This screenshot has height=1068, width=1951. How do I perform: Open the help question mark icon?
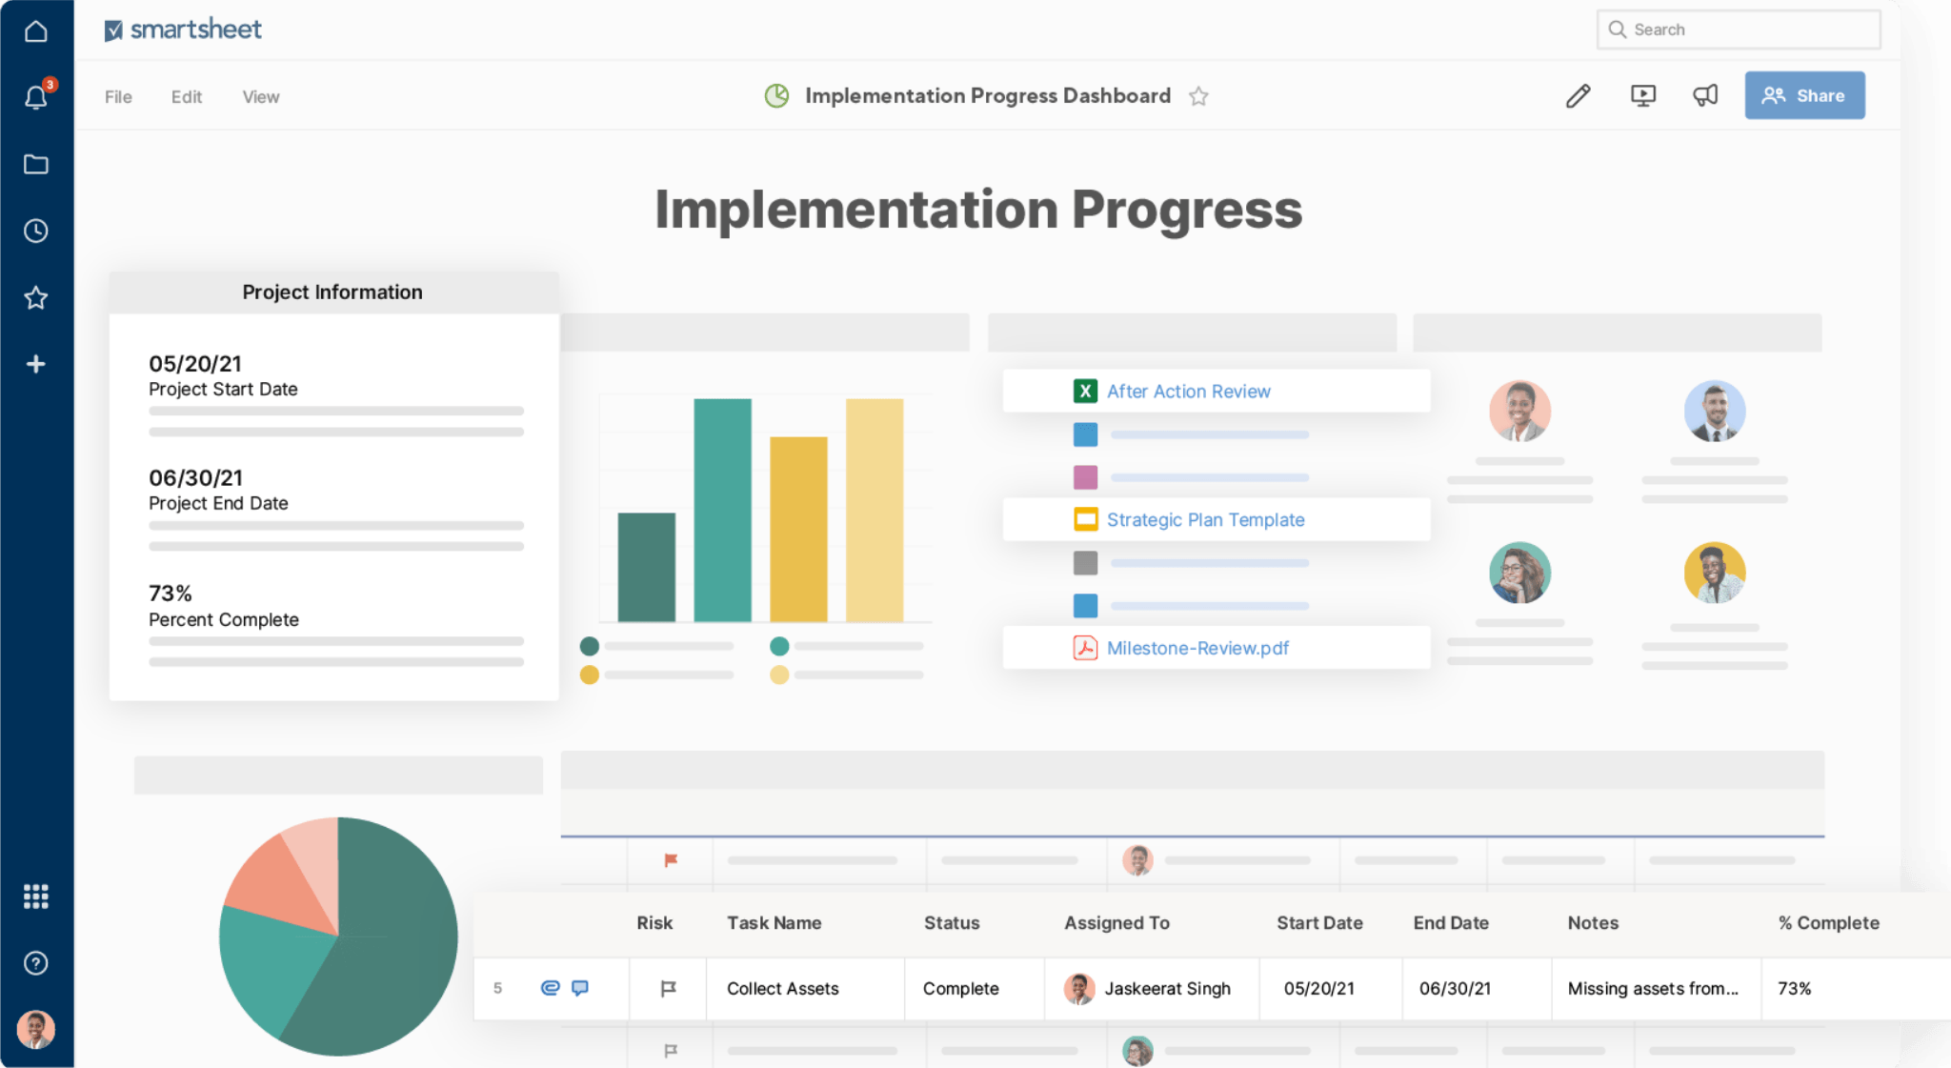pyautogui.click(x=35, y=963)
